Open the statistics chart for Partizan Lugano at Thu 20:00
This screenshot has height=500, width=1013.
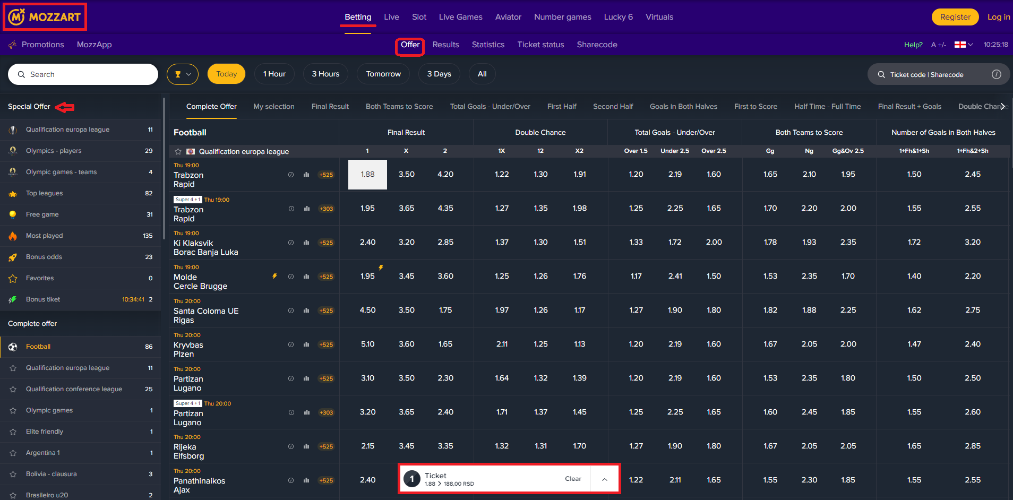[306, 378]
